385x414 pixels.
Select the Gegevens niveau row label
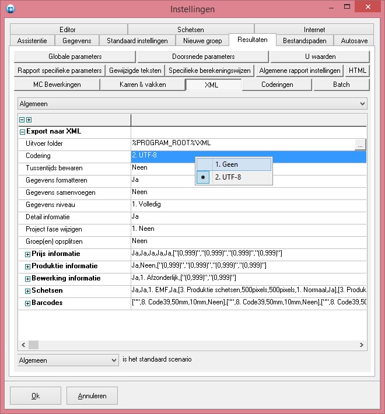pos(50,205)
